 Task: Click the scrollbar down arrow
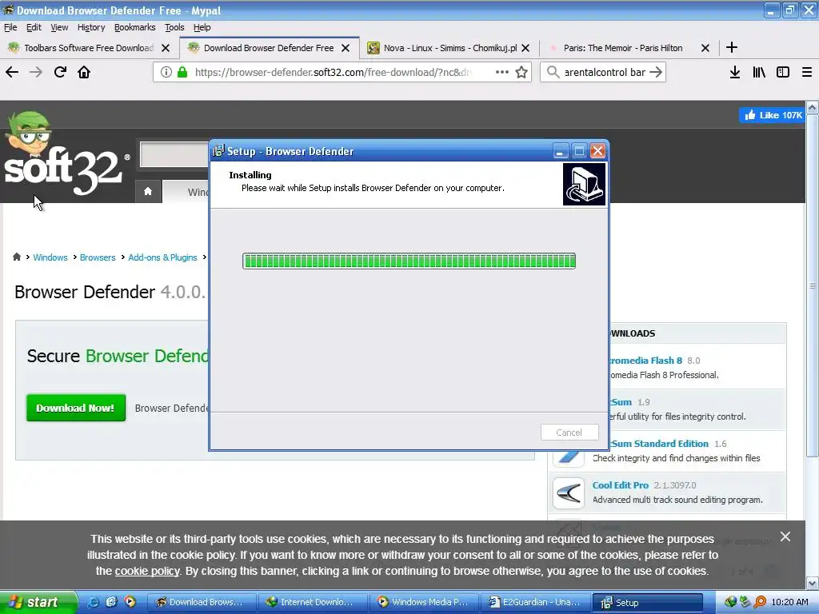pyautogui.click(x=813, y=582)
